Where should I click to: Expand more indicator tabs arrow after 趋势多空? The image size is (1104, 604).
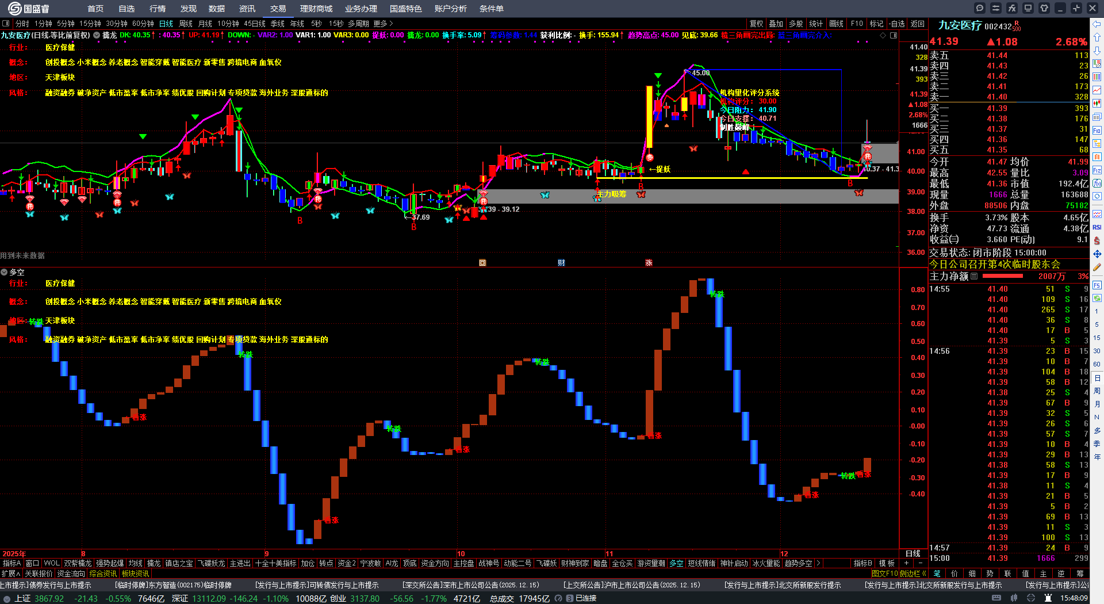818,563
